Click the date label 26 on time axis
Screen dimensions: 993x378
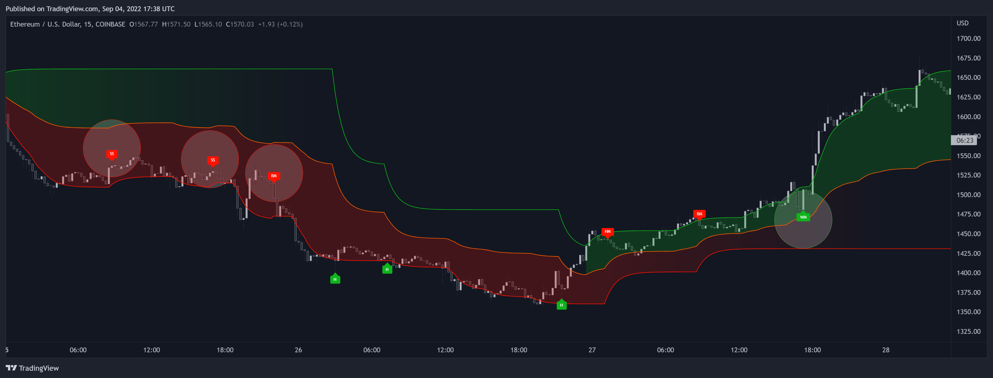coord(299,350)
